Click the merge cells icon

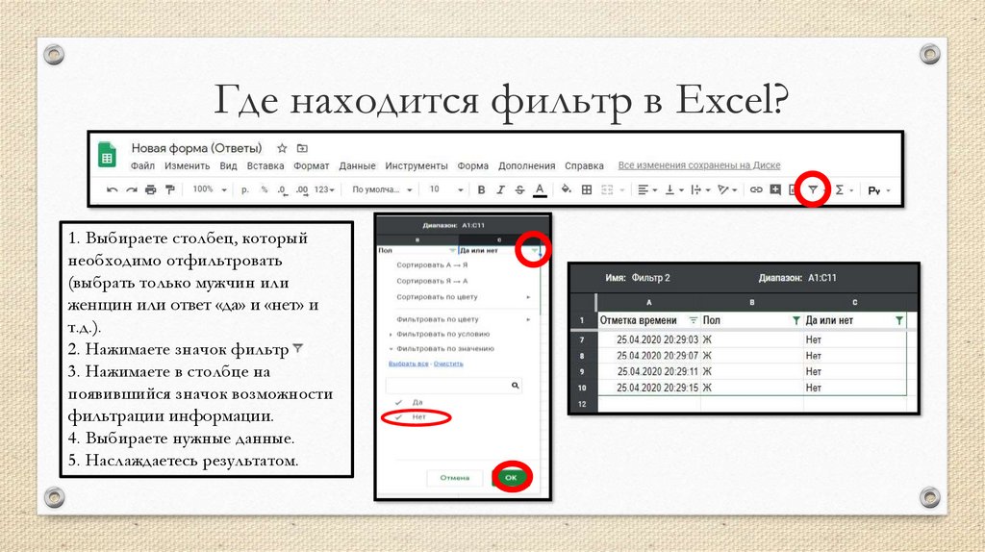(x=607, y=189)
